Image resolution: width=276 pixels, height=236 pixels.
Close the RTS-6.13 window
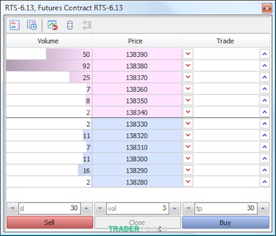click(267, 8)
